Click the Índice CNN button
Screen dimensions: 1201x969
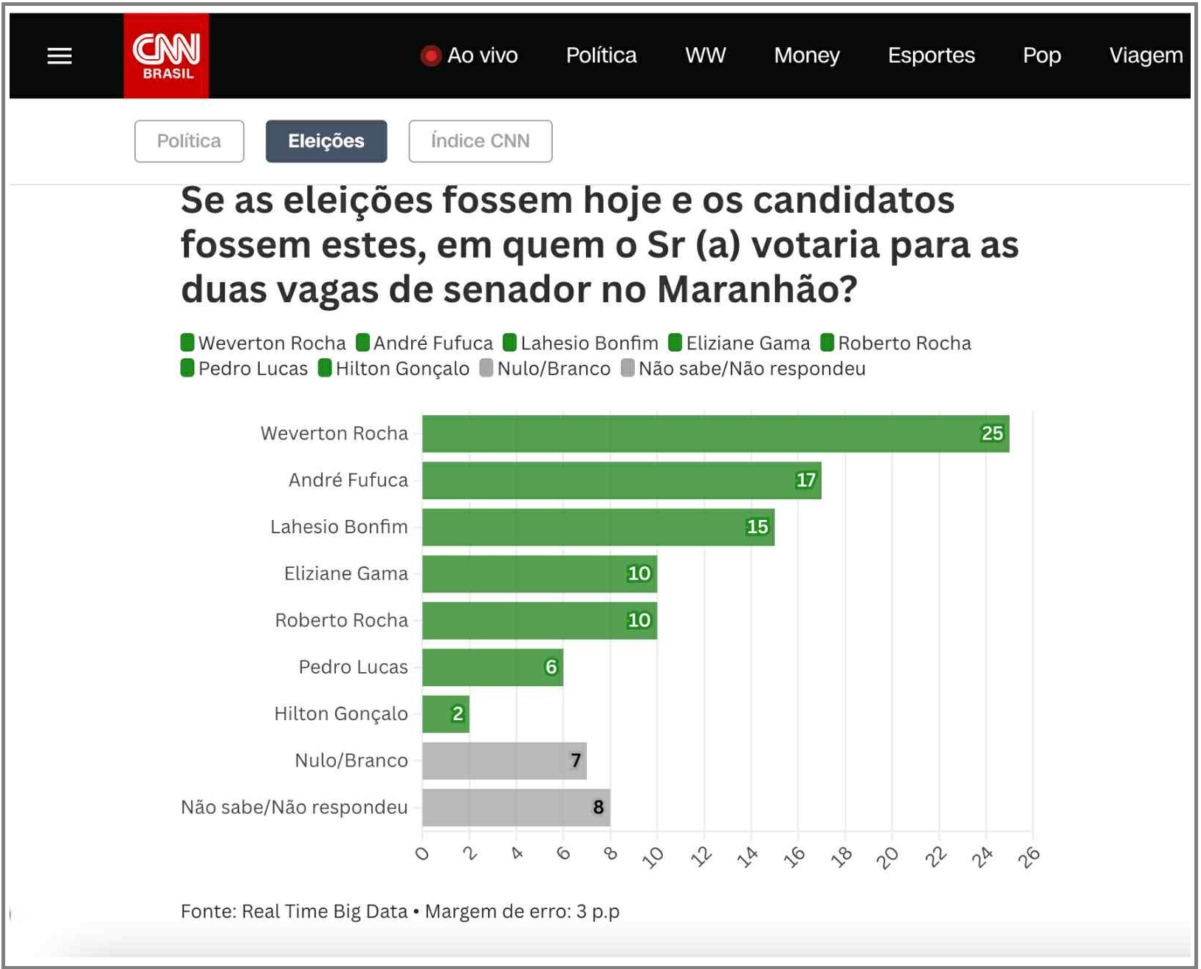click(480, 141)
